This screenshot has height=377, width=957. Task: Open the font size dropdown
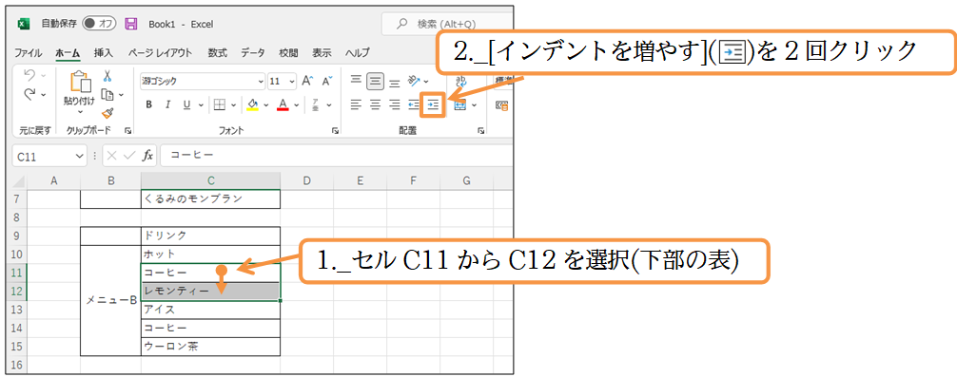tap(292, 81)
